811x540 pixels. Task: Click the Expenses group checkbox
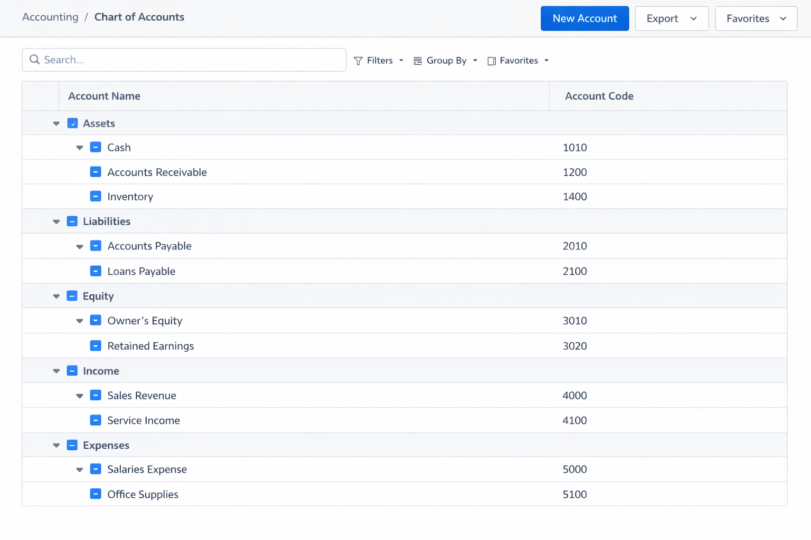72,445
